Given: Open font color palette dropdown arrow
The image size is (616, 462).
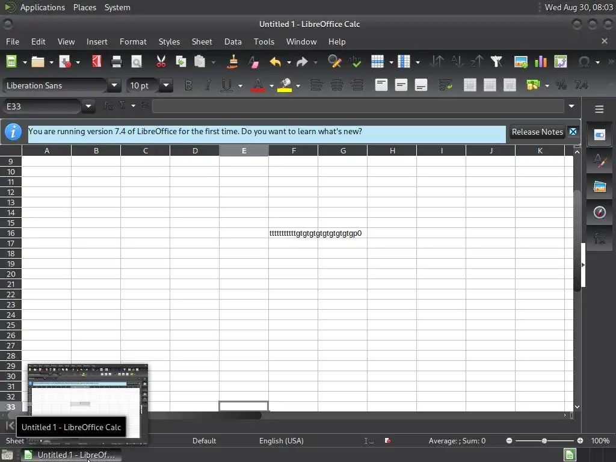Looking at the screenshot, I should [271, 85].
